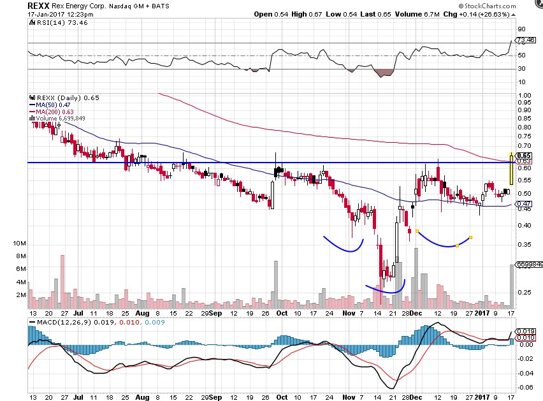Click the dark blue MA(50) legend line marker
The image size is (543, 401).
[x=33, y=105]
